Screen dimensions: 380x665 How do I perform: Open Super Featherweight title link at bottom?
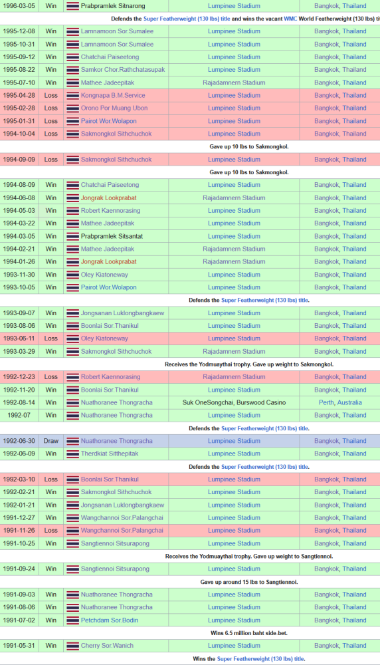pyautogui.click(x=260, y=658)
